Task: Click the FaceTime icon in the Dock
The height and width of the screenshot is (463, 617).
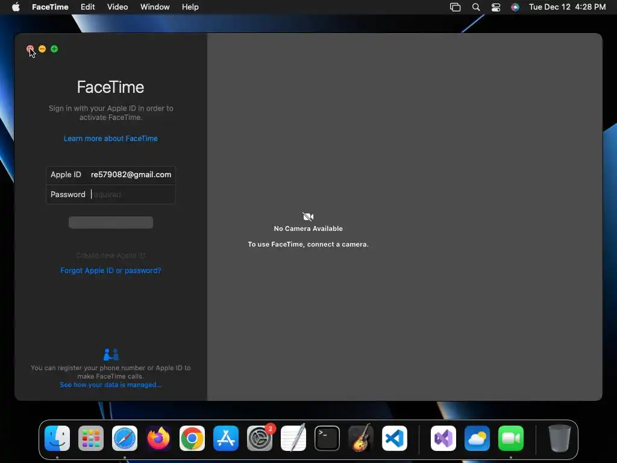Action: pos(511,438)
